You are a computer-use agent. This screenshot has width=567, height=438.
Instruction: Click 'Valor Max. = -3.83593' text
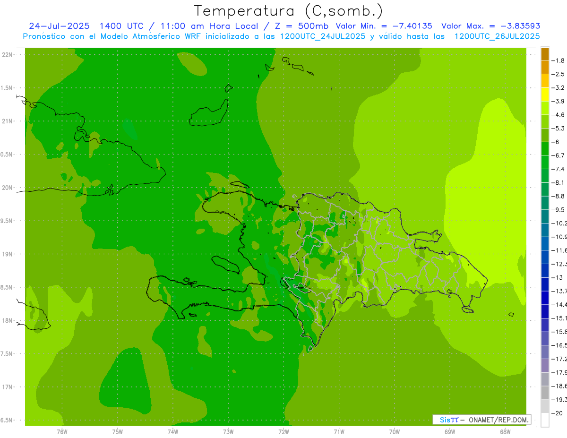click(490, 26)
